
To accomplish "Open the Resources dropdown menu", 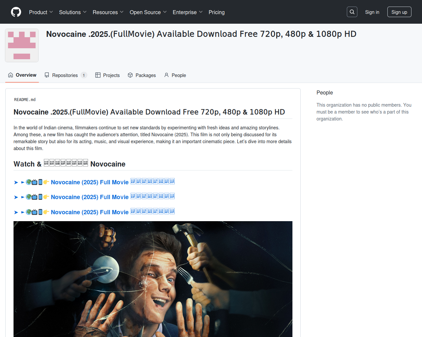I will [108, 12].
